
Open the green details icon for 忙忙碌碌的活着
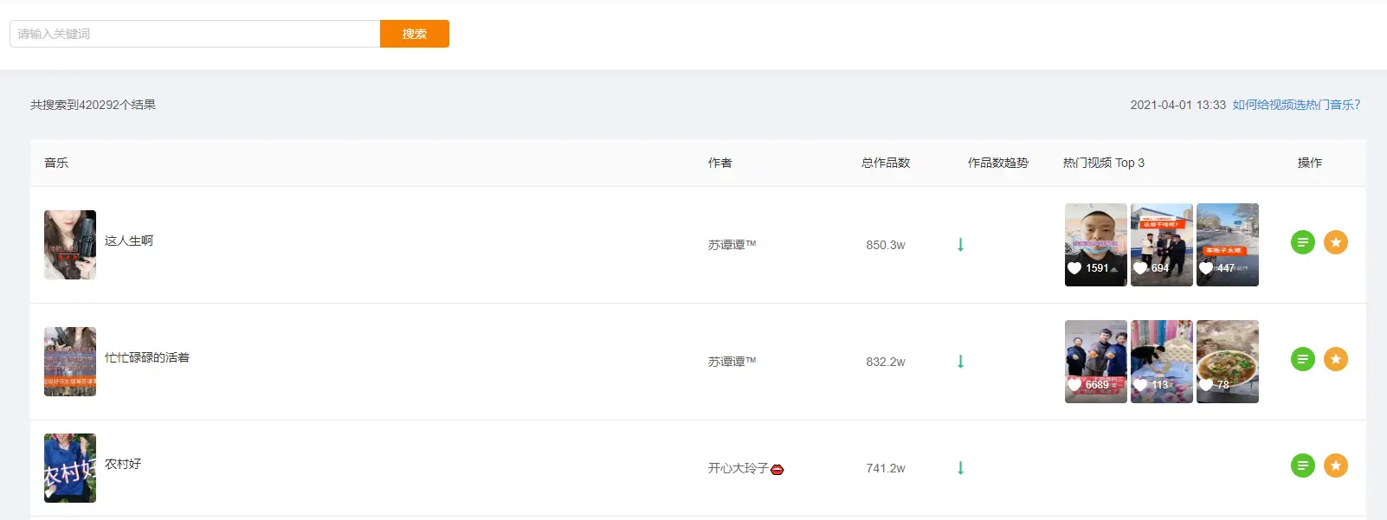(1303, 358)
